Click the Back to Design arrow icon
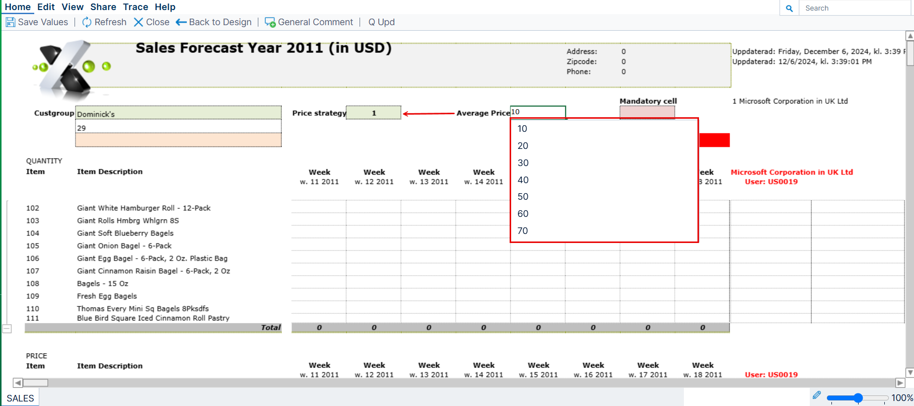This screenshot has width=914, height=406. [181, 22]
